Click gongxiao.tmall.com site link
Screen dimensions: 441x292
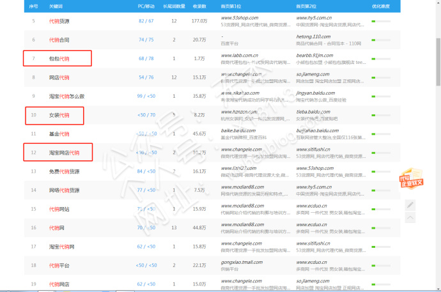tap(242, 262)
